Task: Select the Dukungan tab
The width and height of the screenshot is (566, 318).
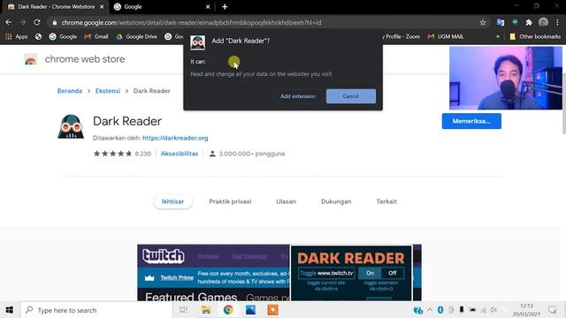Action: [336, 201]
